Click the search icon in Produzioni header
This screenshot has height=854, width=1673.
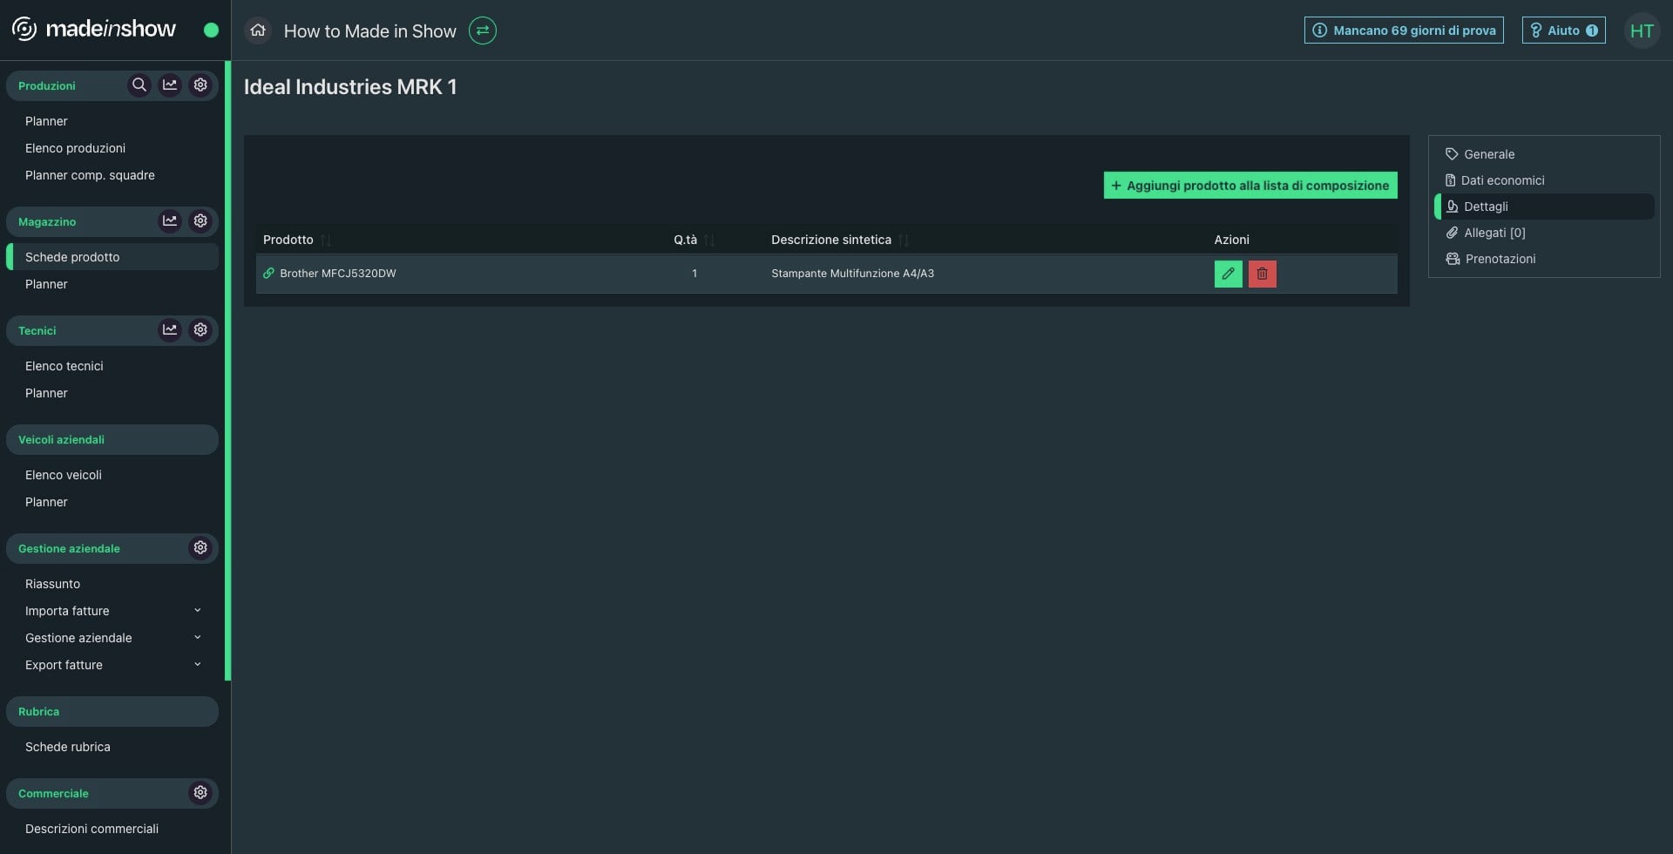coord(139,85)
